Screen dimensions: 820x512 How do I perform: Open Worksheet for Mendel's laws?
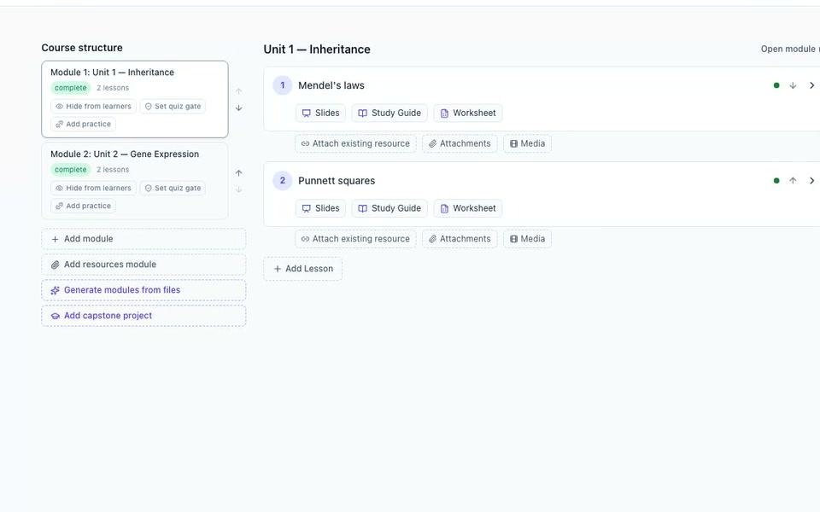click(x=468, y=113)
